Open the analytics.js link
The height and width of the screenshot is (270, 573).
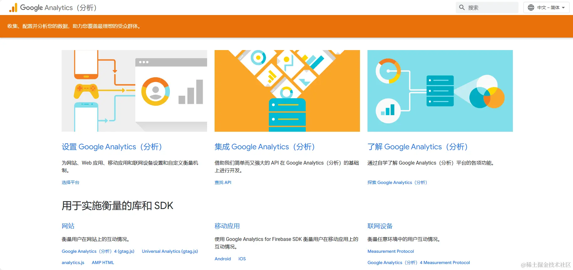point(73,262)
